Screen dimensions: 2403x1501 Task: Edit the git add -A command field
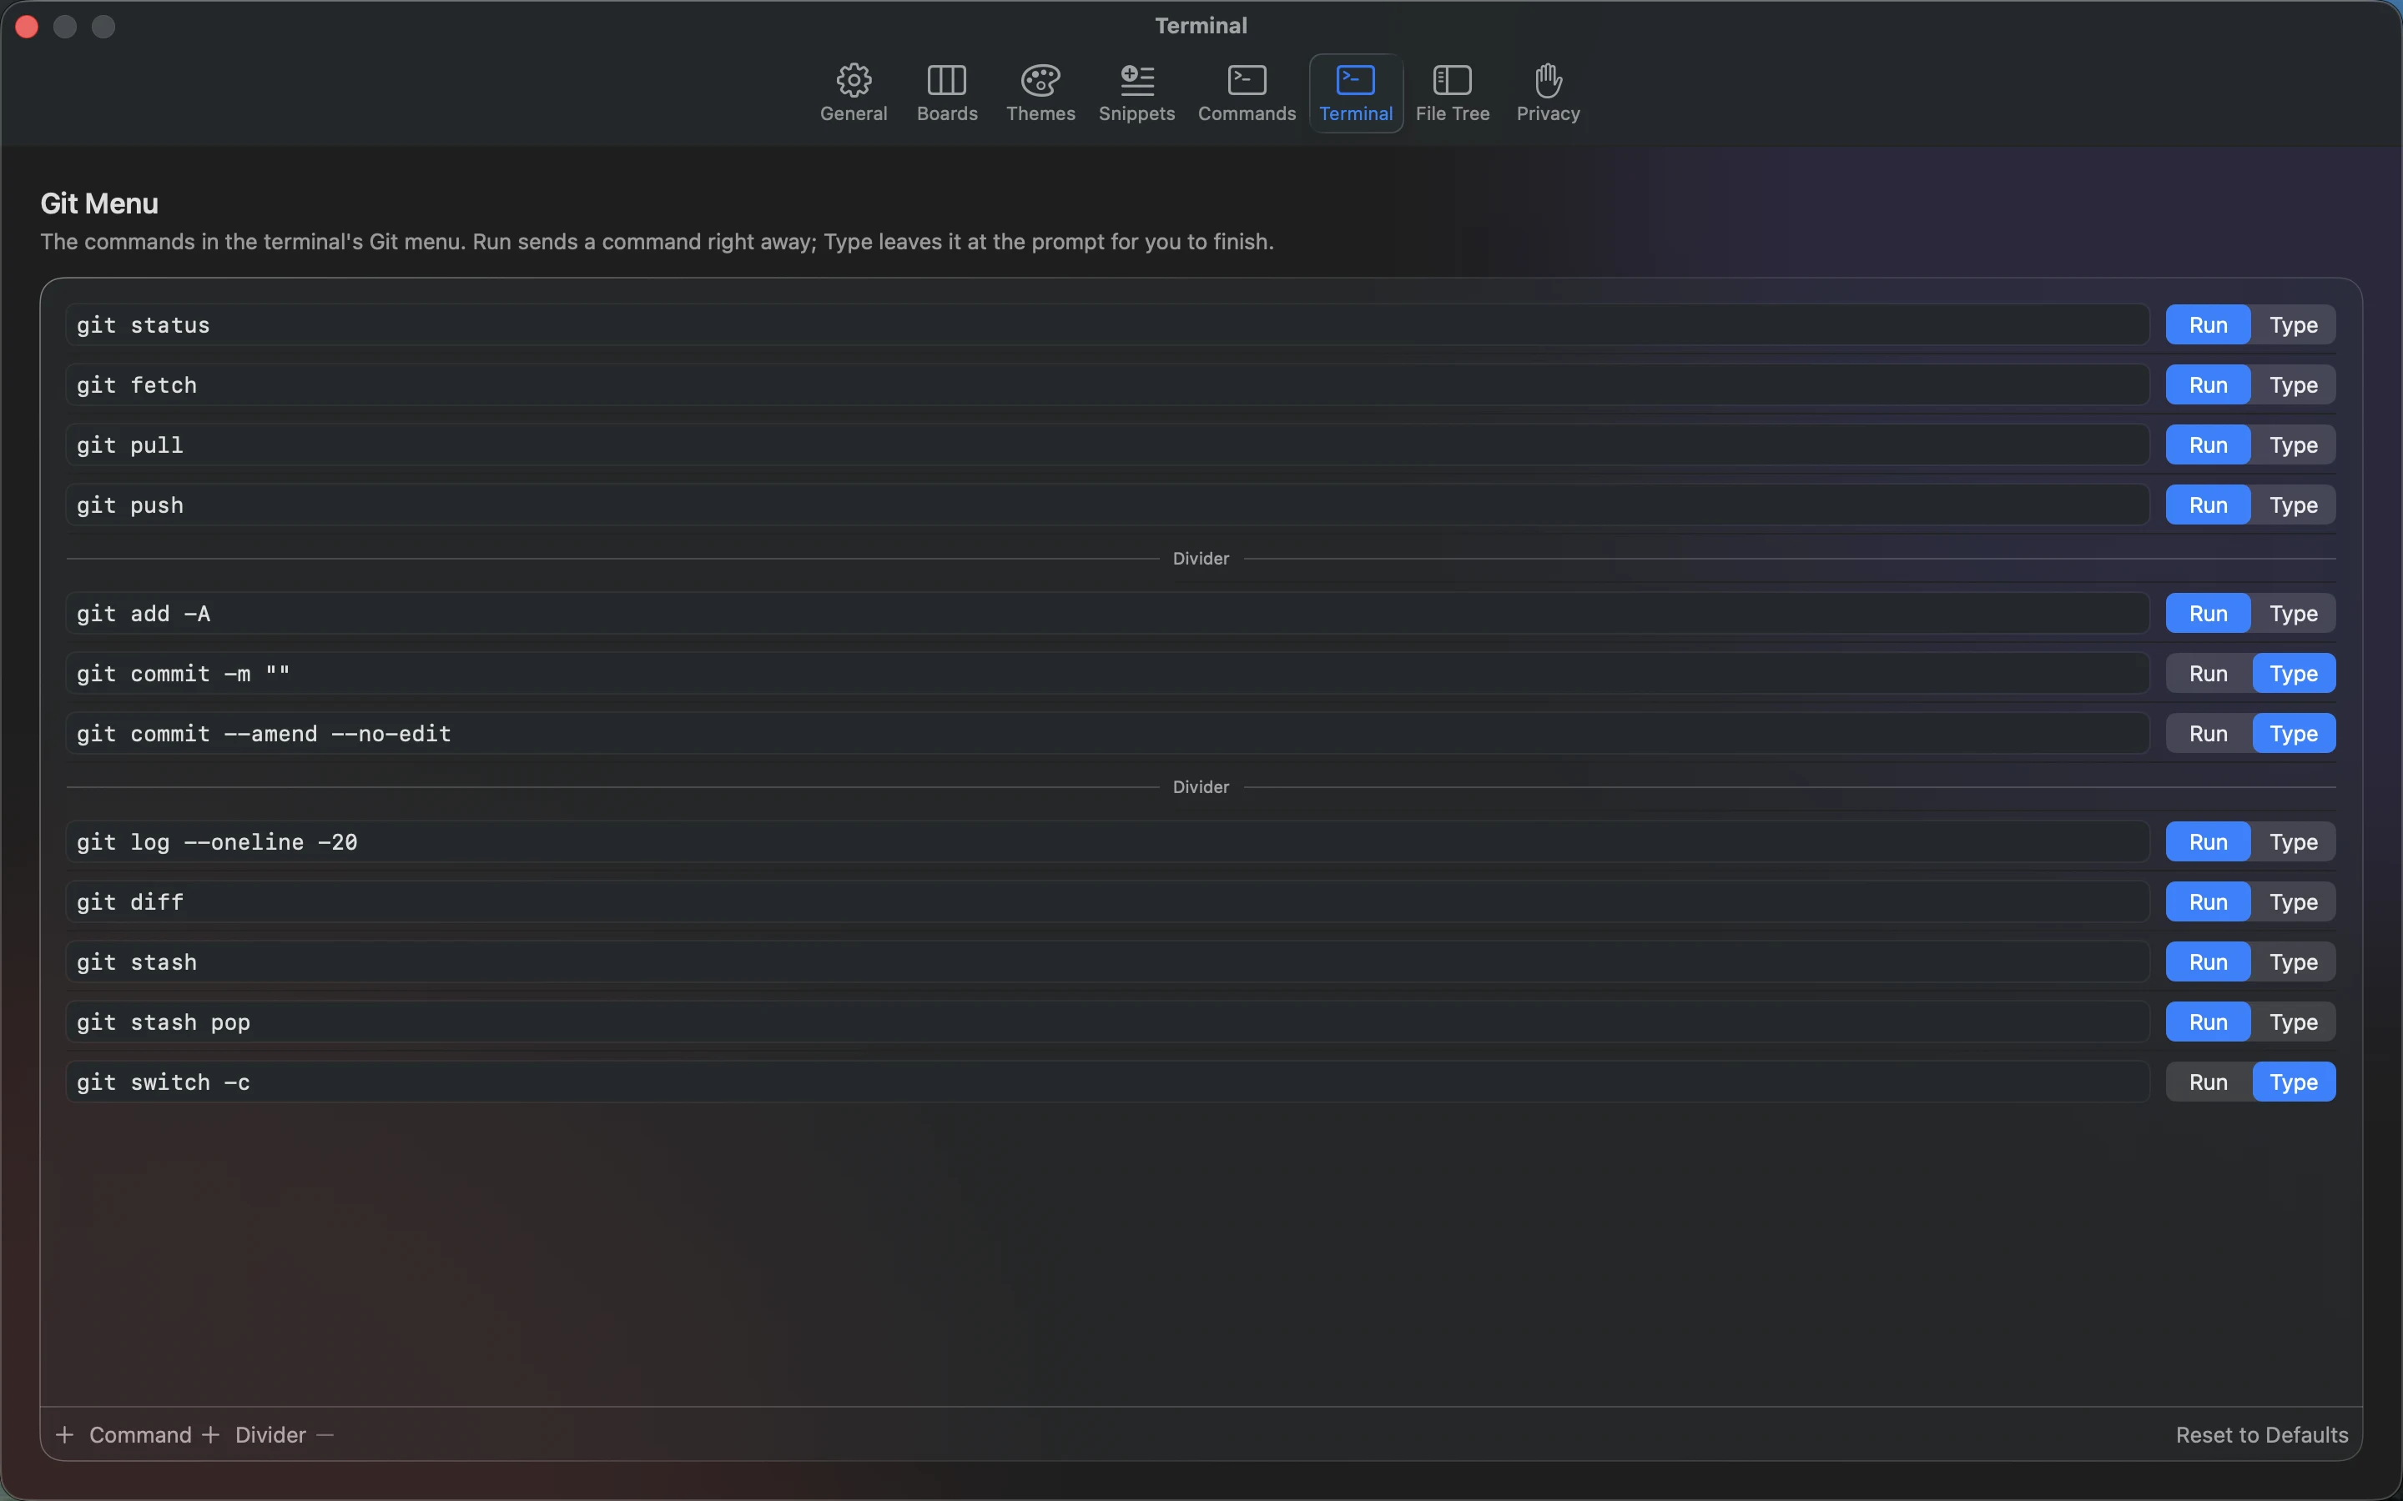pos(1107,614)
